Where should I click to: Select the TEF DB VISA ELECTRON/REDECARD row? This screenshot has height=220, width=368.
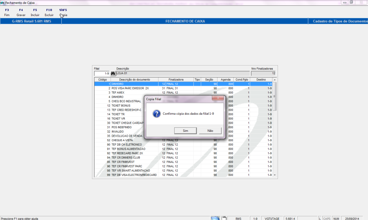pos(183,175)
